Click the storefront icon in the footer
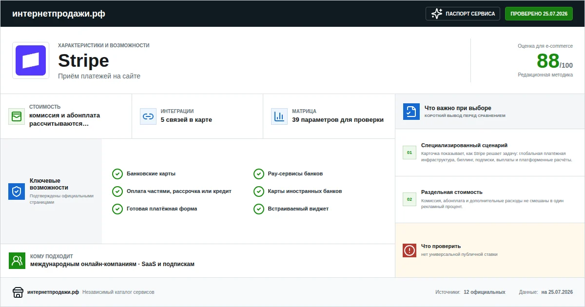 pyautogui.click(x=18, y=292)
